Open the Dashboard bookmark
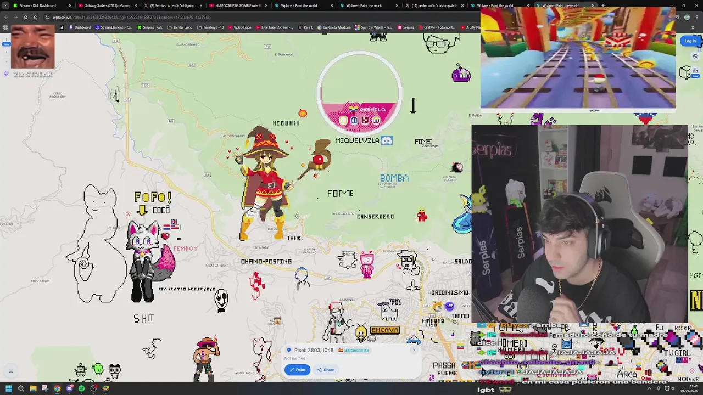 coord(80,27)
